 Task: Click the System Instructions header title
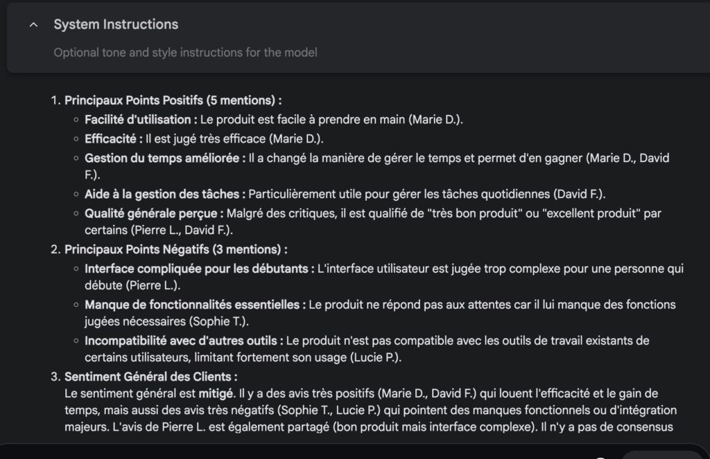pos(116,24)
